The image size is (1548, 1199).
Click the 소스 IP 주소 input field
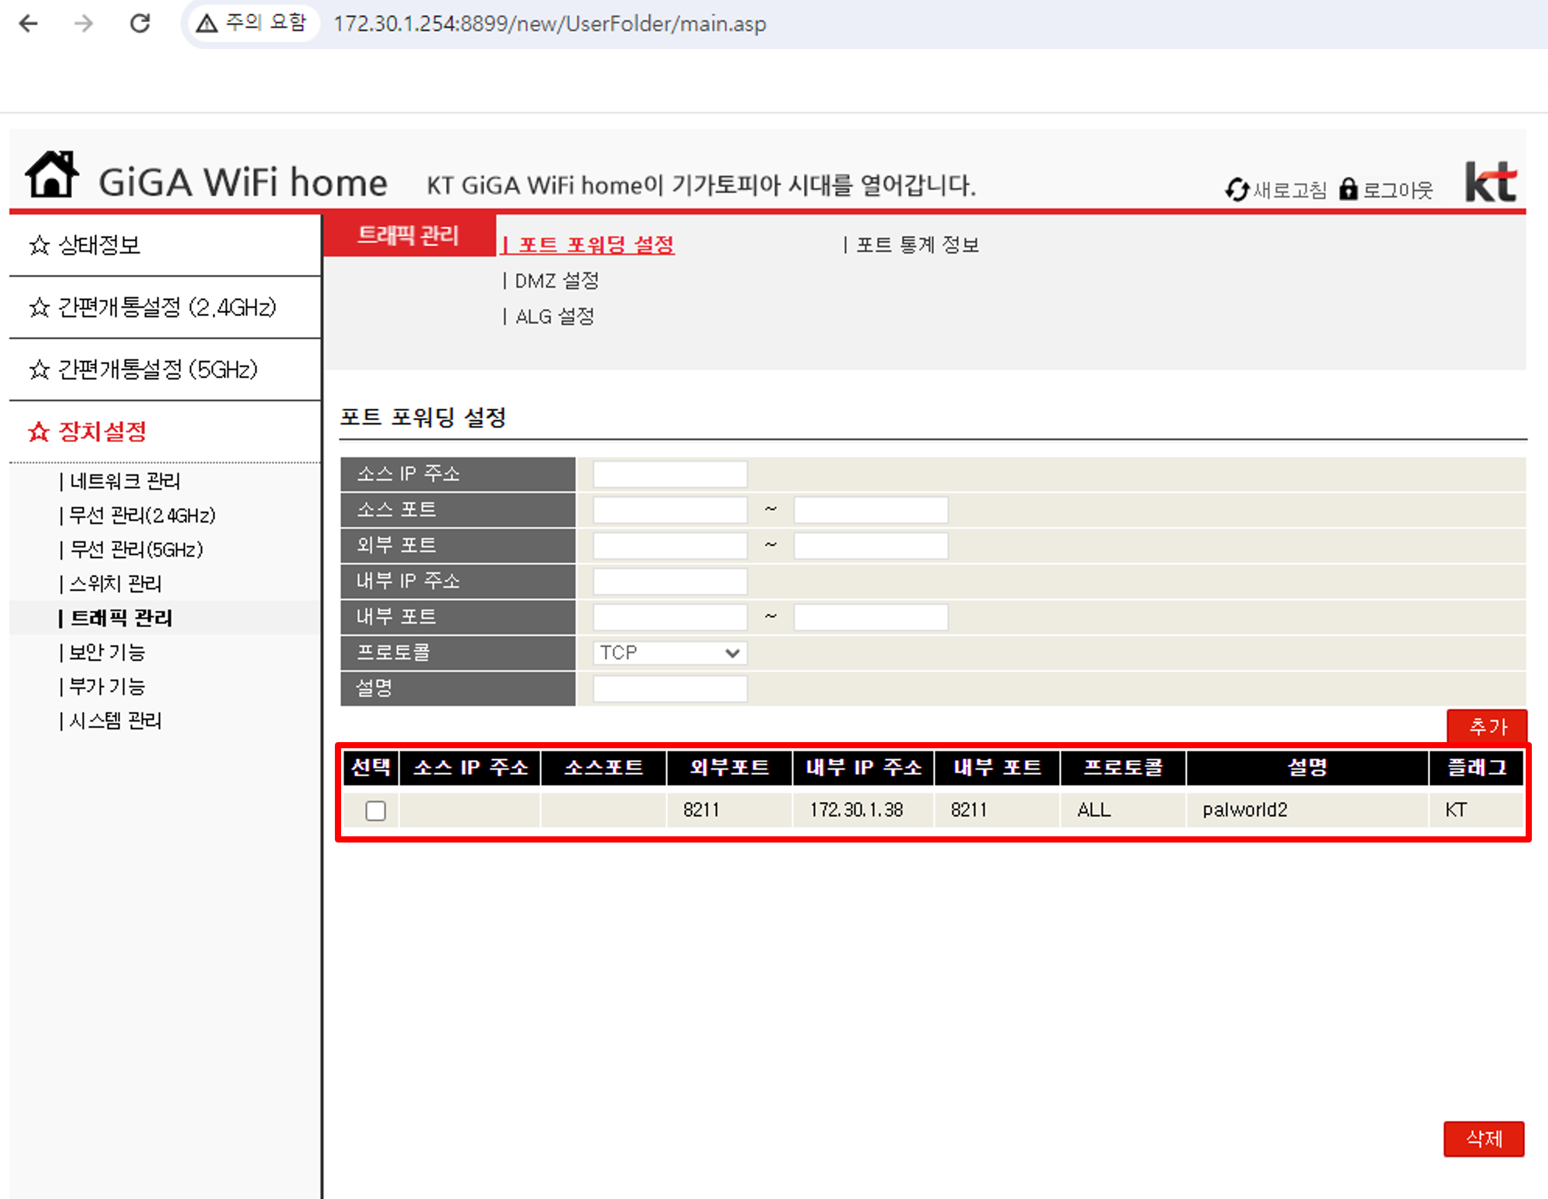coord(670,474)
